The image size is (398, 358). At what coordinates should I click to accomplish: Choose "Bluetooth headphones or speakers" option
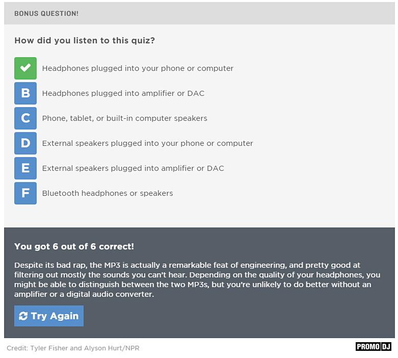click(x=108, y=193)
